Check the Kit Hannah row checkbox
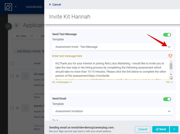 12,76
